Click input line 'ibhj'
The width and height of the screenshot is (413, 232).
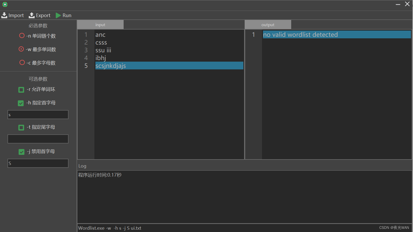point(101,58)
